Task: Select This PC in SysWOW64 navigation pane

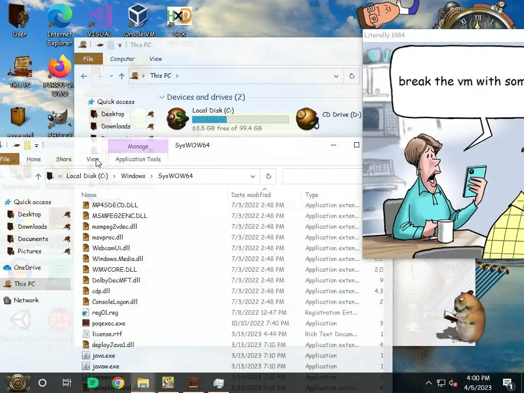Action: tap(25, 284)
